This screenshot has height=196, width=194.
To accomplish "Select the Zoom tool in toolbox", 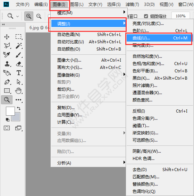I will (7, 100).
